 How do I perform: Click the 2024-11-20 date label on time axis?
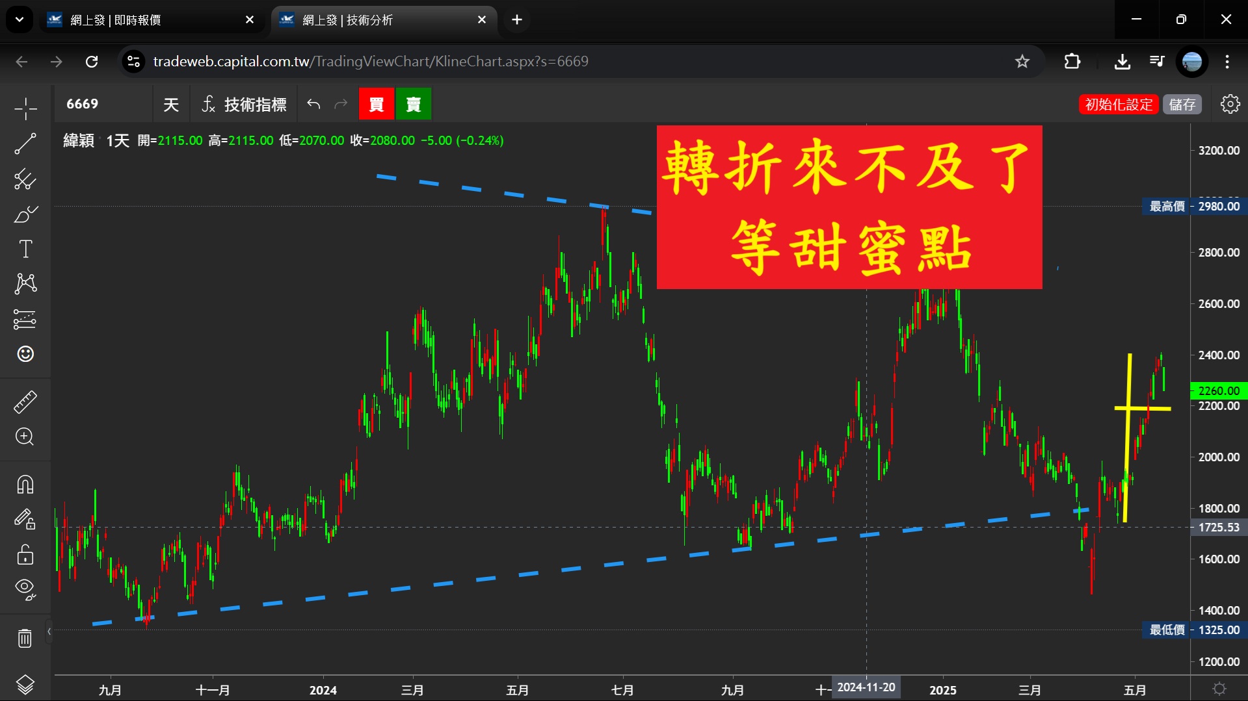[866, 687]
